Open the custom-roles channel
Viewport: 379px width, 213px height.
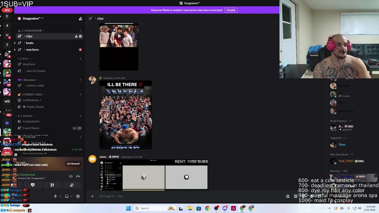pos(49,85)
